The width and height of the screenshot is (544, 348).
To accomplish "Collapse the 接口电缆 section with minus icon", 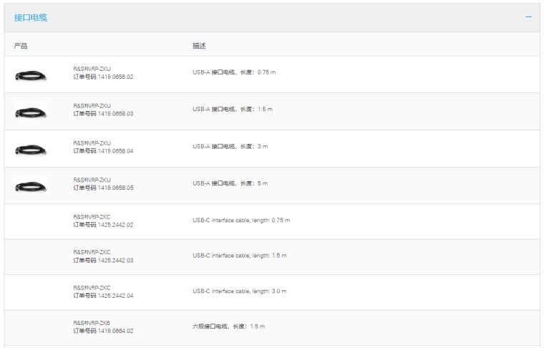I will (x=528, y=17).
